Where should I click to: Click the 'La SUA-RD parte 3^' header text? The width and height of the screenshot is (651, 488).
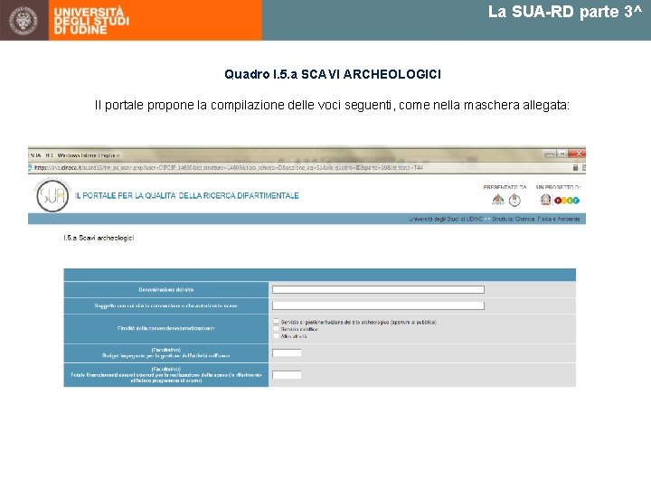tap(565, 12)
